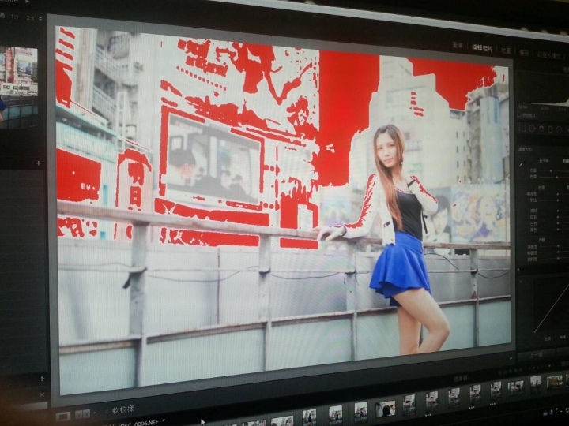The width and height of the screenshot is (569, 426).
Task: Toggle the 軟校樣 soft proofing checkbox
Action: pos(107,412)
